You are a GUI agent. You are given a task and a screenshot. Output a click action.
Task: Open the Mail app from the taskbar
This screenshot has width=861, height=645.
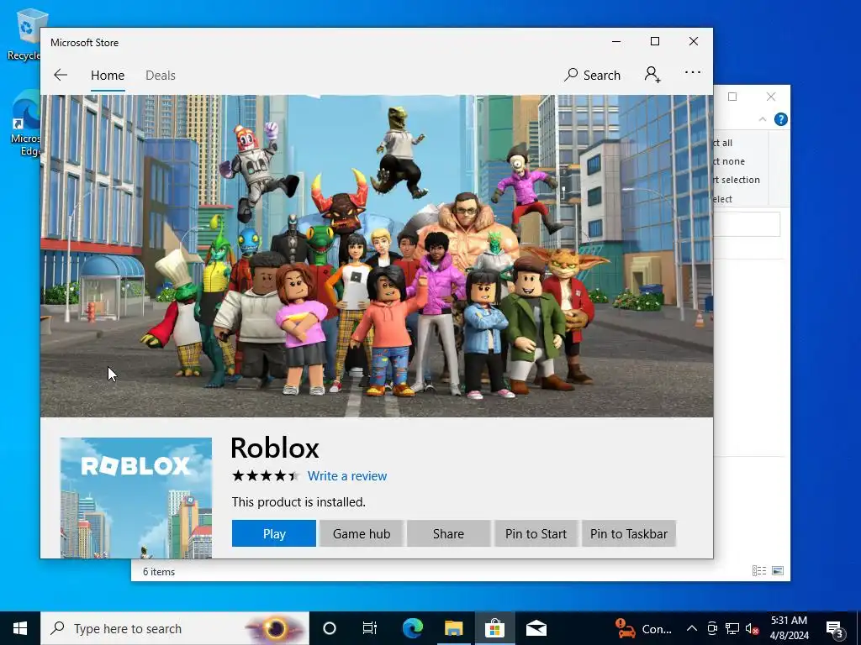point(536,628)
